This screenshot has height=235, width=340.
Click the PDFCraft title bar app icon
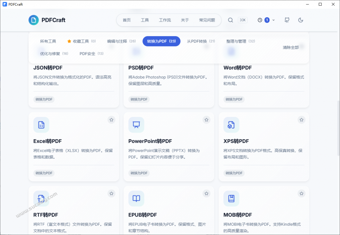click(5, 4)
